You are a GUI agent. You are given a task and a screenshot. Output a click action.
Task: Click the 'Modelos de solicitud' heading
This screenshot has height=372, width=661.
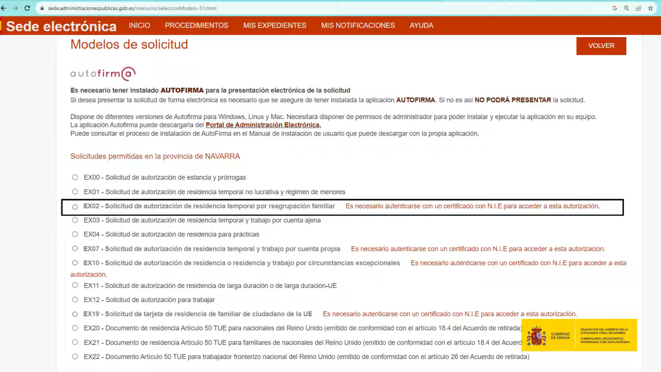click(x=129, y=45)
